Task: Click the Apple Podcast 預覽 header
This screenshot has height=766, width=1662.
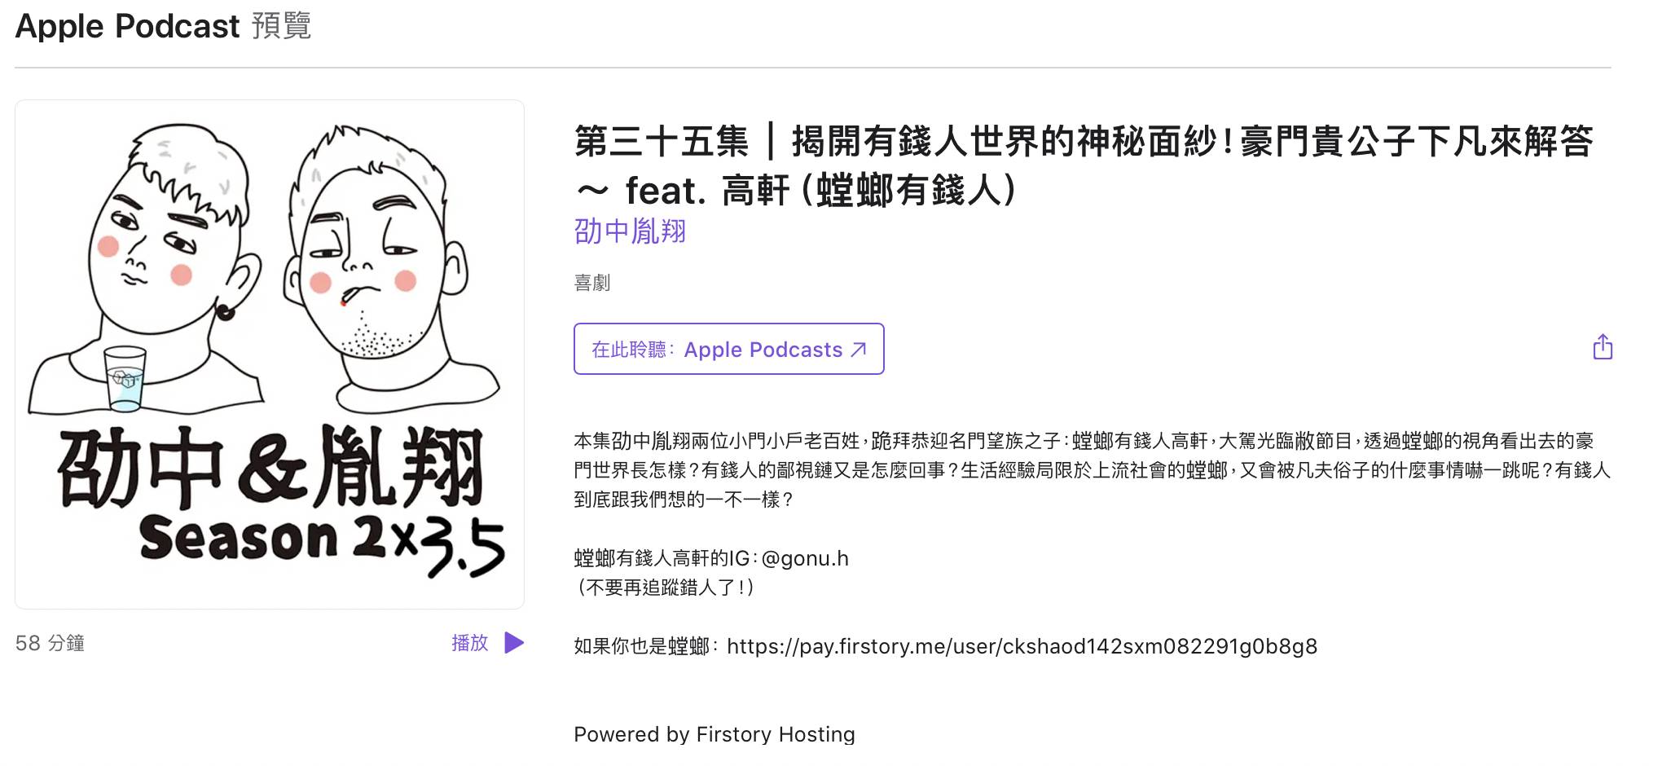Action: pyautogui.click(x=163, y=26)
